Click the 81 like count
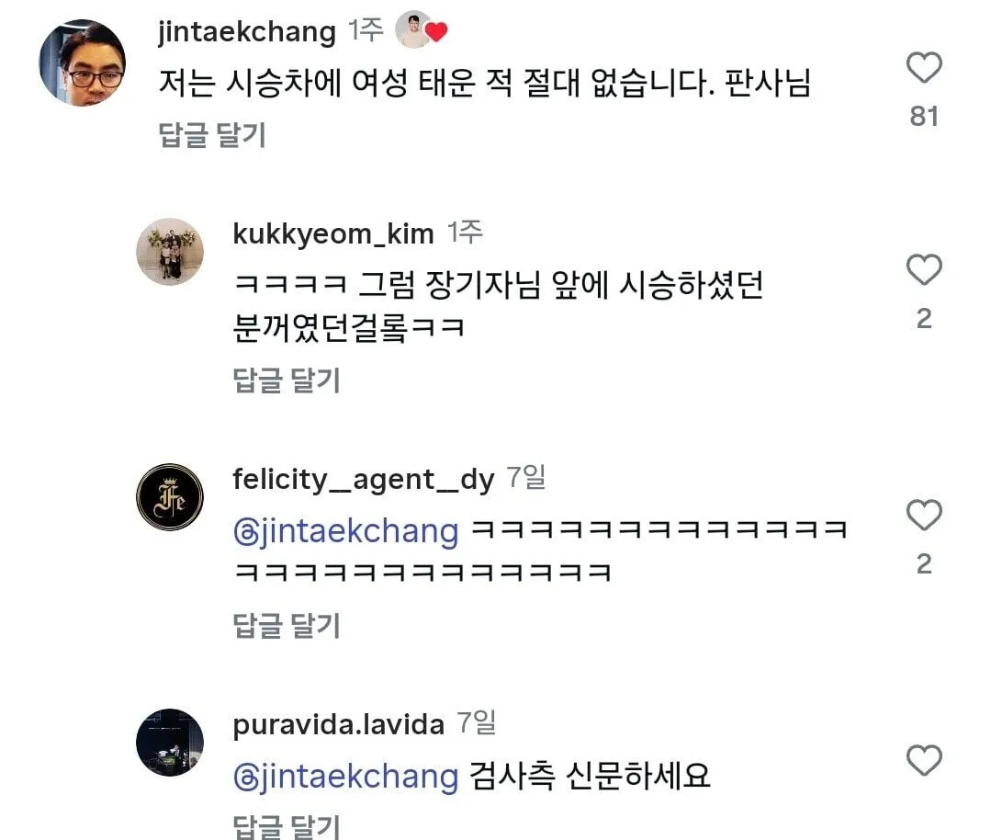The image size is (991, 840). 924,116
